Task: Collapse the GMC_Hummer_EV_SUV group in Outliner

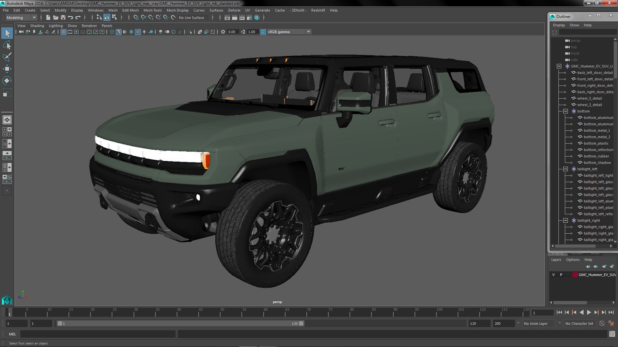Action: (559, 66)
